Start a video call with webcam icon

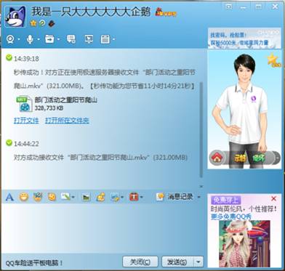10,39
